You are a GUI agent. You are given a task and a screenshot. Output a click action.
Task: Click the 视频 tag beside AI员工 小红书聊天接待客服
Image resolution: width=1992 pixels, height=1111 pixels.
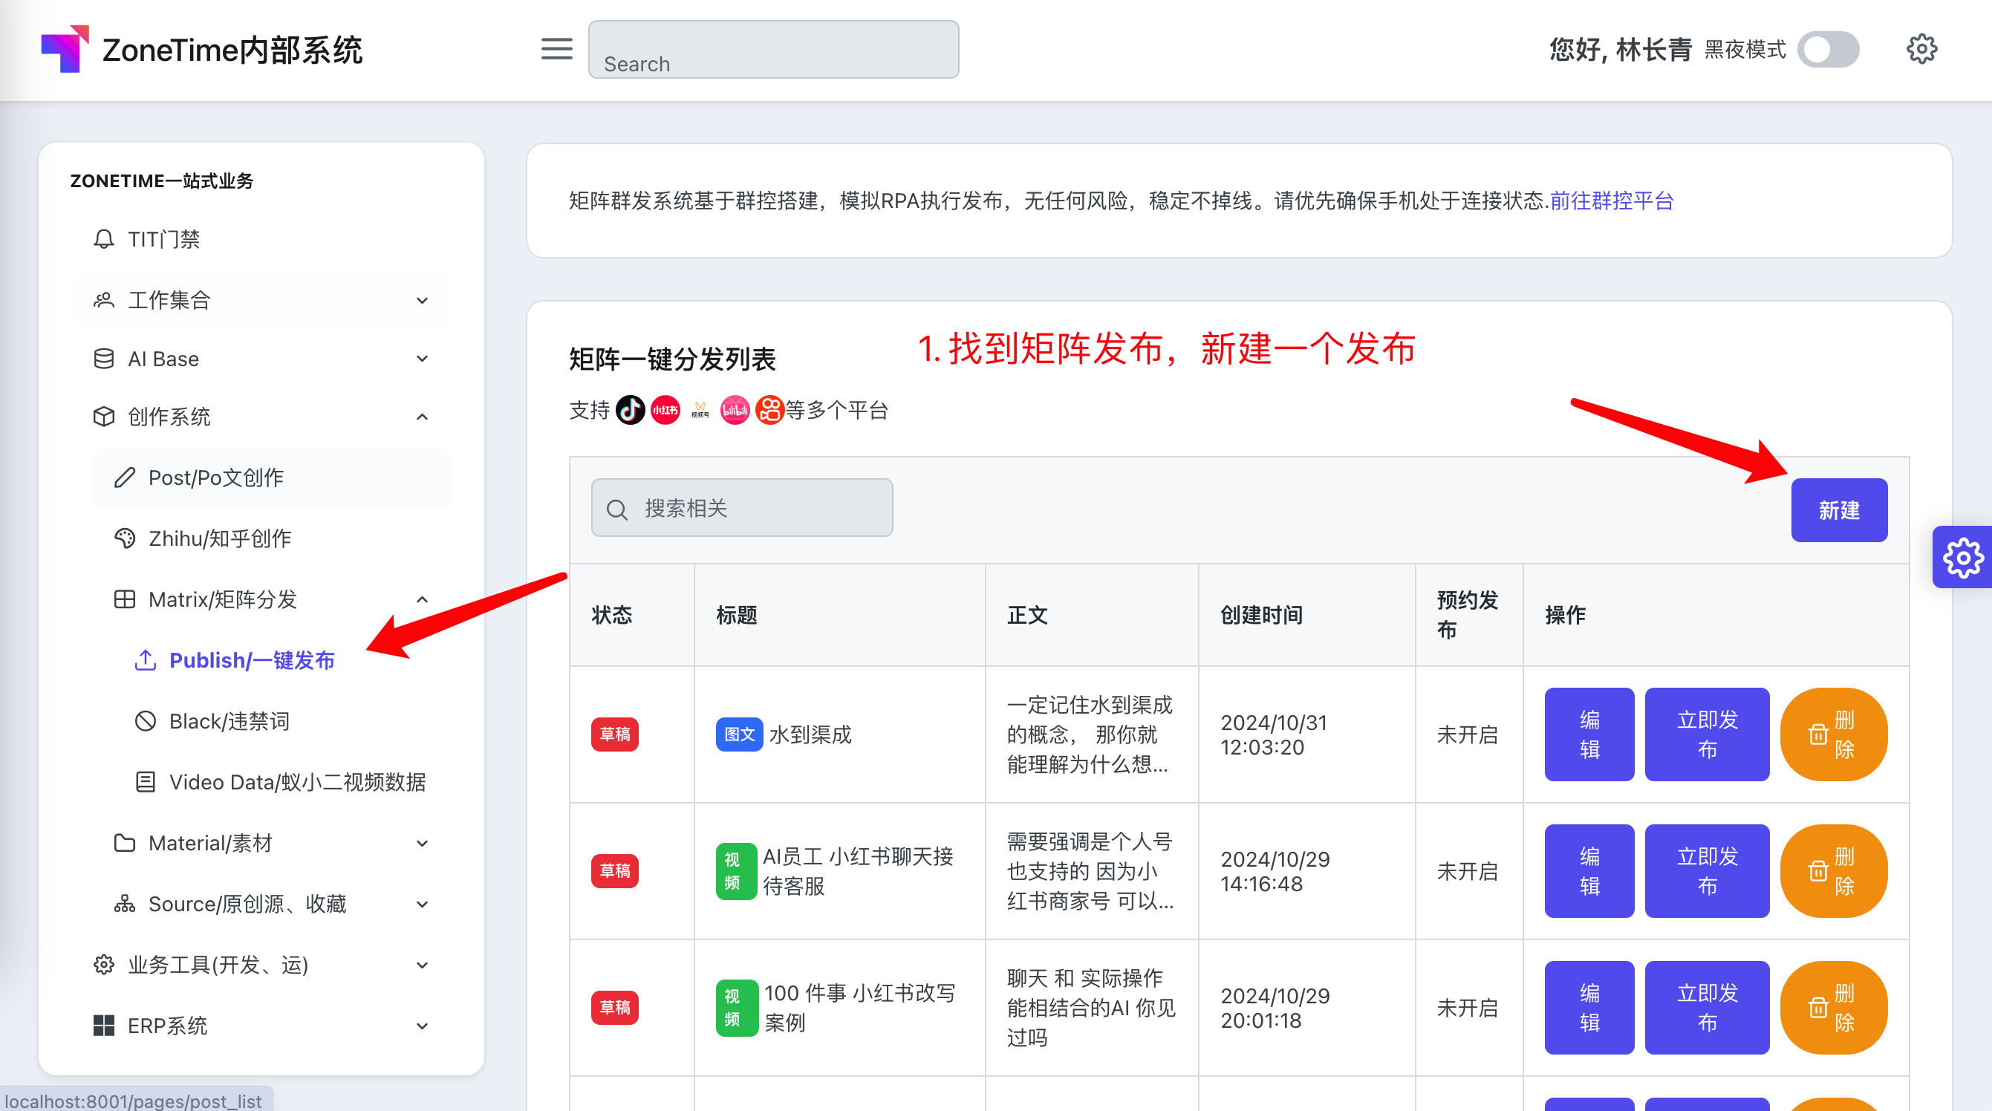point(735,871)
